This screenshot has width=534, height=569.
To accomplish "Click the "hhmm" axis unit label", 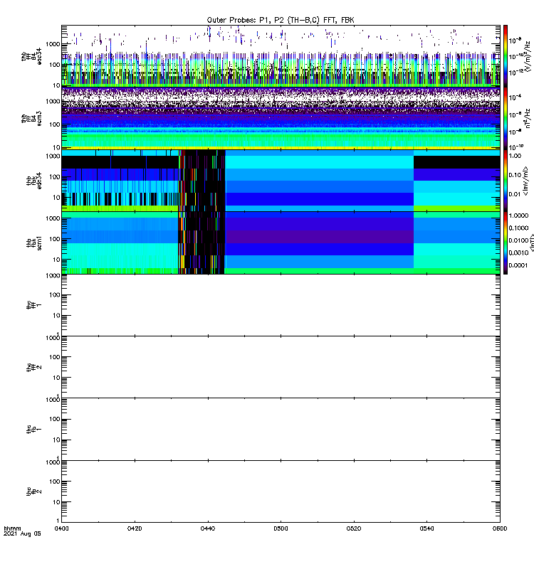I will pyautogui.click(x=12, y=528).
